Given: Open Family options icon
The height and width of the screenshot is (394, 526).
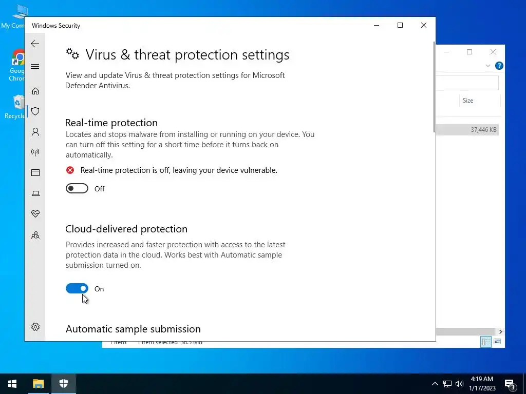Looking at the screenshot, I should pos(35,235).
